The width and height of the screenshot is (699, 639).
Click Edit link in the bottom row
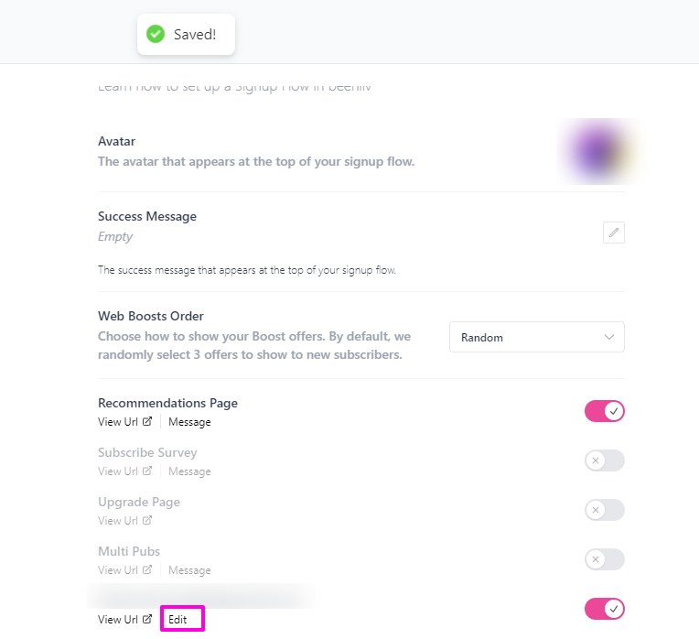click(x=177, y=620)
